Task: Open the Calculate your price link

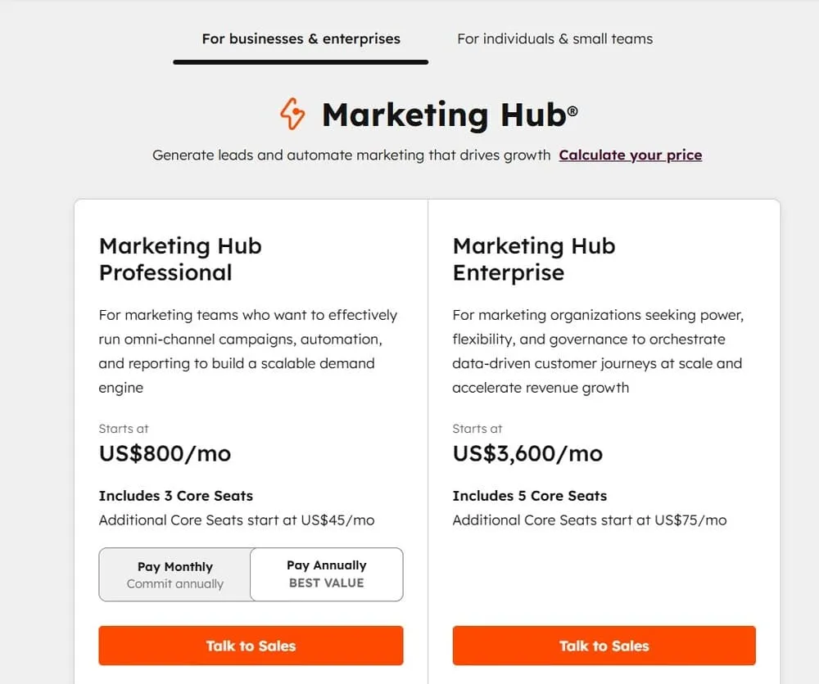Action: pos(630,155)
